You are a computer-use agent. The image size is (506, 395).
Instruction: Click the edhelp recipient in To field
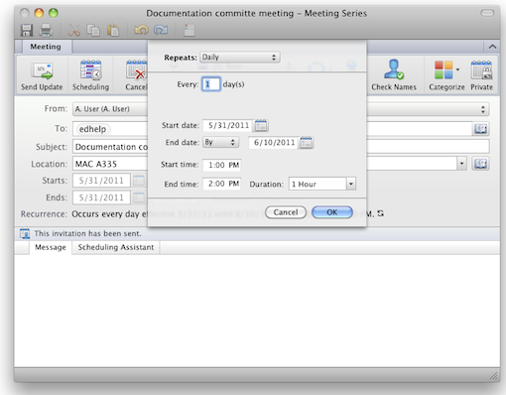click(92, 129)
